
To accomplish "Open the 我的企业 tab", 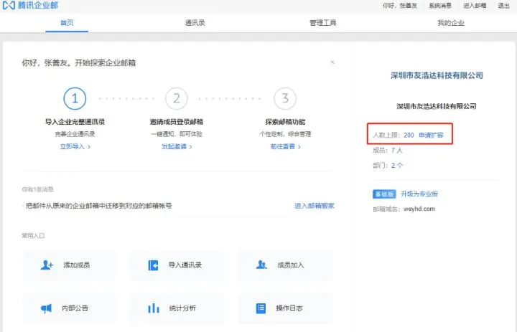I will point(451,23).
